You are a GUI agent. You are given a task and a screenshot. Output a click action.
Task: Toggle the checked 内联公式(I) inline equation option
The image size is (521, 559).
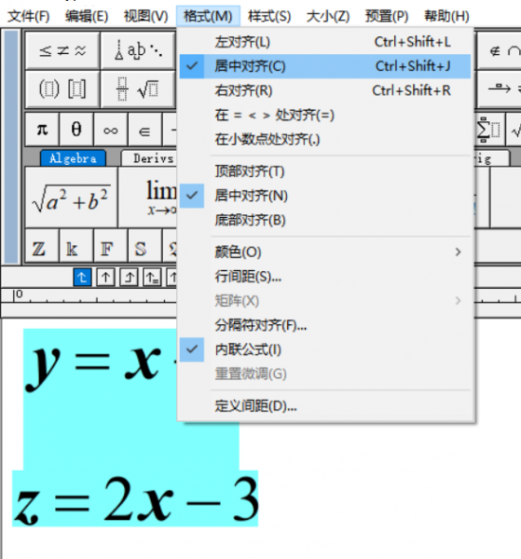(325, 349)
